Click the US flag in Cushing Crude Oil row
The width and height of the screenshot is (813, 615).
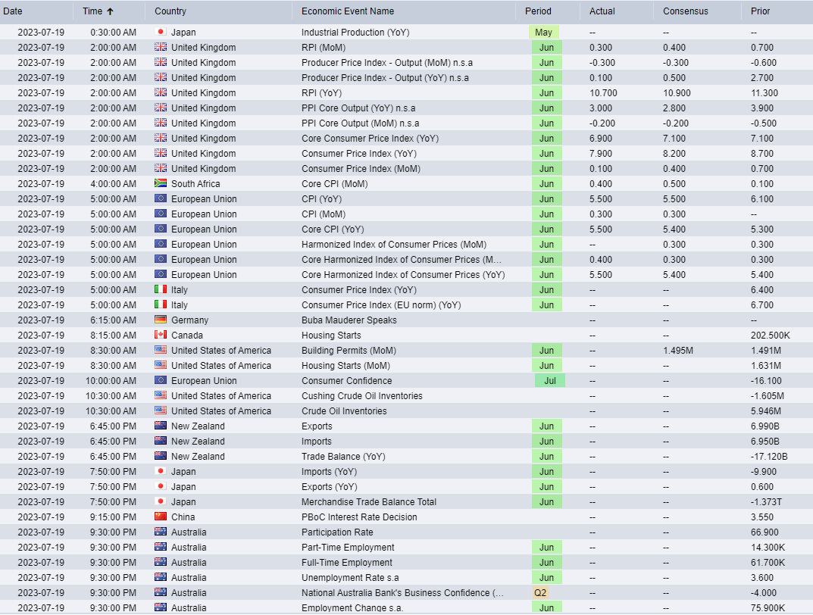[161, 395]
